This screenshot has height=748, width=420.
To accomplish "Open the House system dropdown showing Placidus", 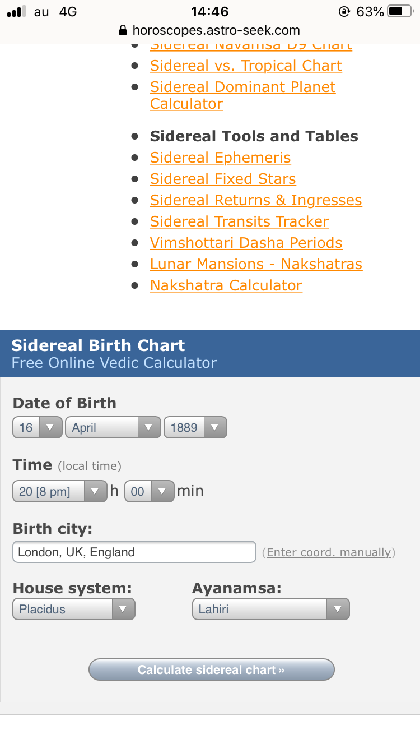I will [x=74, y=609].
